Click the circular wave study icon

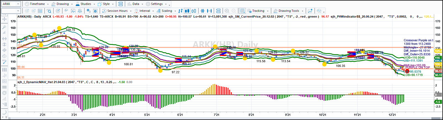66,11
